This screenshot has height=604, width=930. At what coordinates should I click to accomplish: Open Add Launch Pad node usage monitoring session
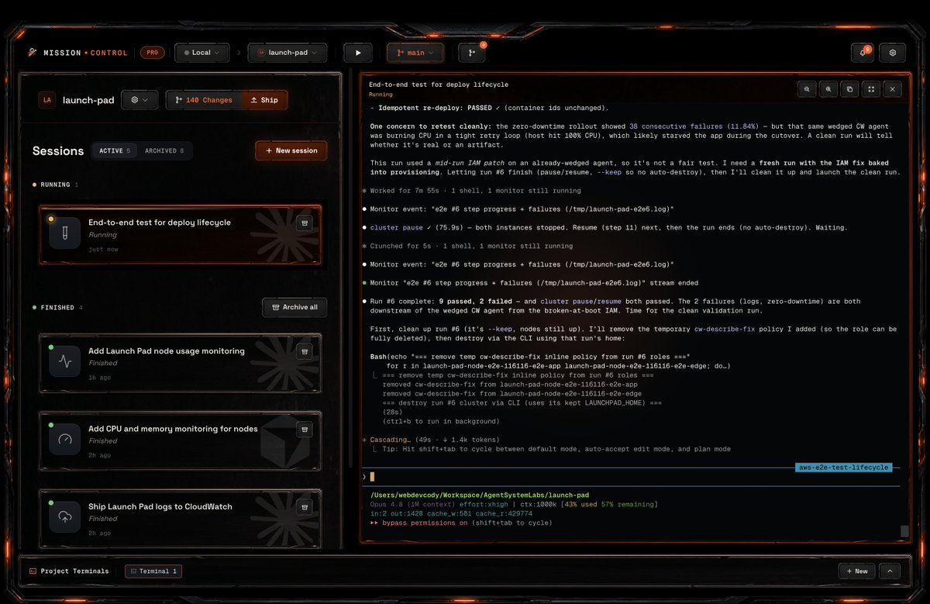point(180,363)
